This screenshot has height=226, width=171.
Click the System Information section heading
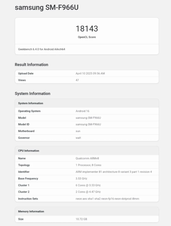(33, 93)
